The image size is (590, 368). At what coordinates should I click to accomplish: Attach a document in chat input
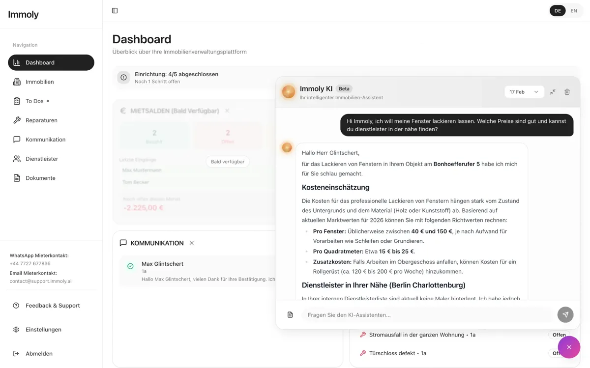(290, 315)
